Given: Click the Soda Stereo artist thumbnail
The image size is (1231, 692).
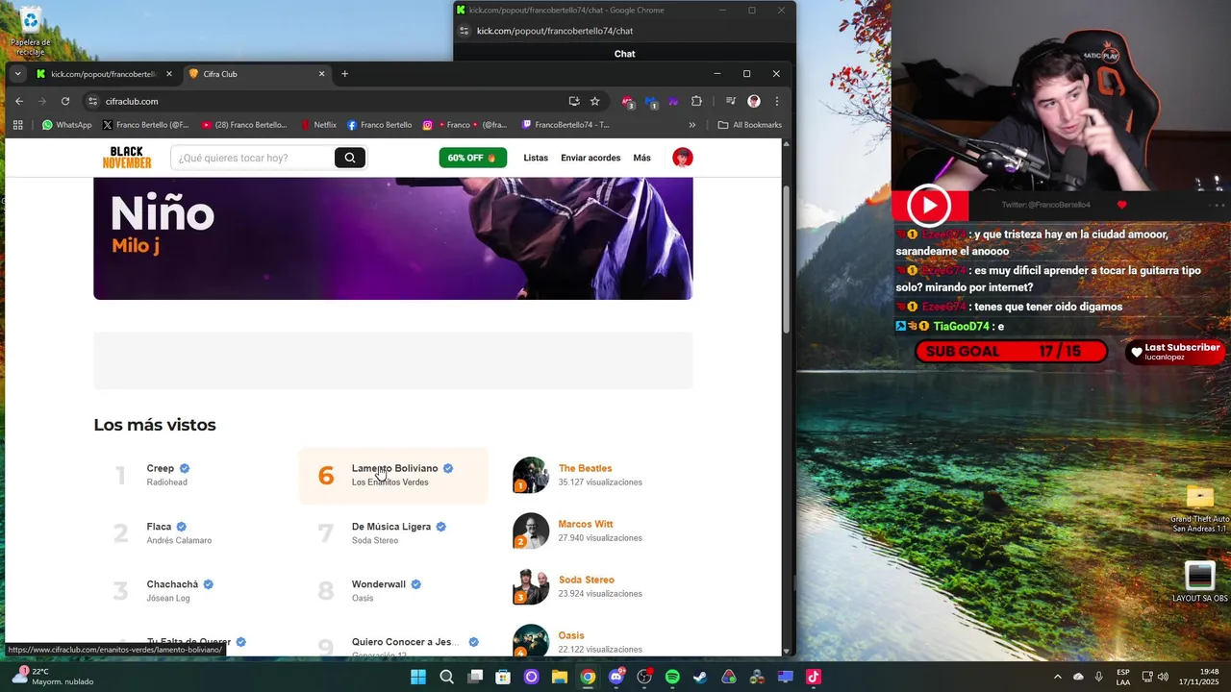Looking at the screenshot, I should pyautogui.click(x=531, y=586).
